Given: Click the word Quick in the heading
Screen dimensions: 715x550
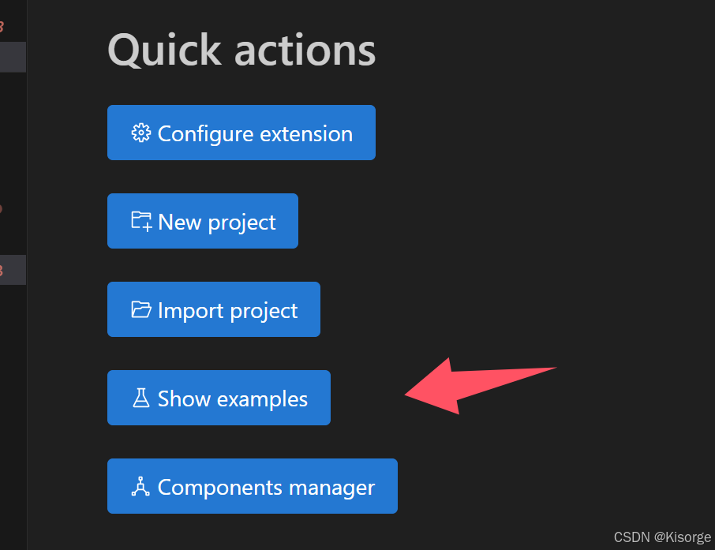Looking at the screenshot, I should click(165, 51).
